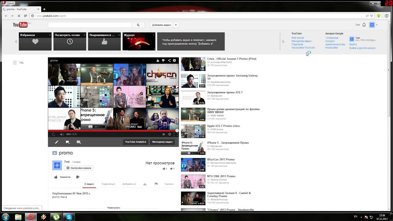Open the statistics bar-chart tab
The image size is (393, 221).
145,184
